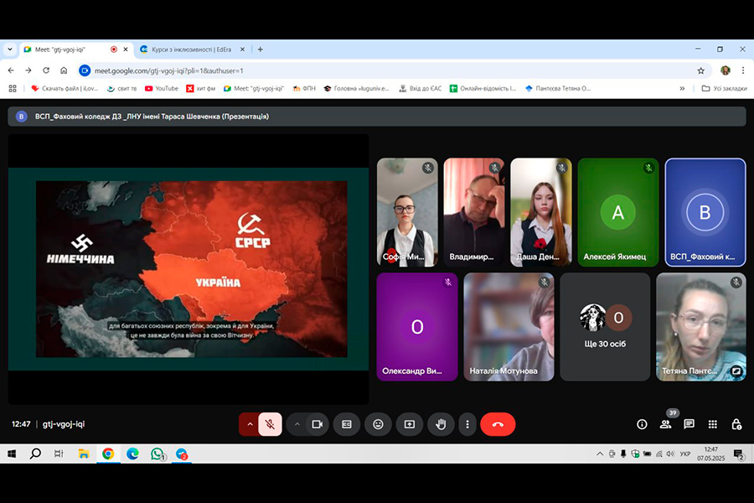Go to browser home page
Image resolution: width=754 pixels, height=503 pixels.
point(64,70)
